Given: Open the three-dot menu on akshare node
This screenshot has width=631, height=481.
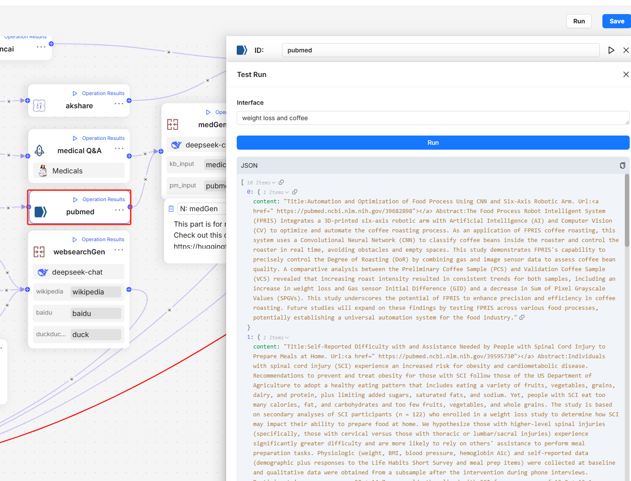Looking at the screenshot, I should 119,104.
